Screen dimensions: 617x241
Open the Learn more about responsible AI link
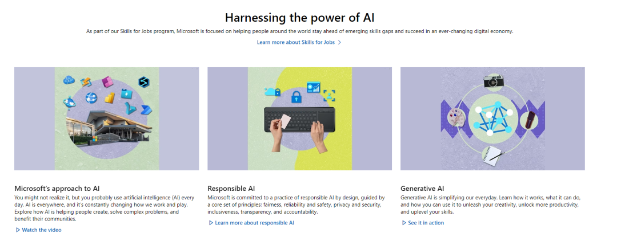click(254, 223)
